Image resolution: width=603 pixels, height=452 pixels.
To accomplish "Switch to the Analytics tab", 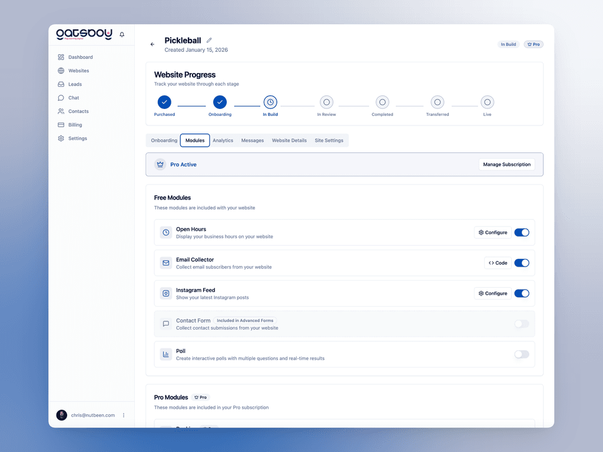I will pyautogui.click(x=223, y=140).
